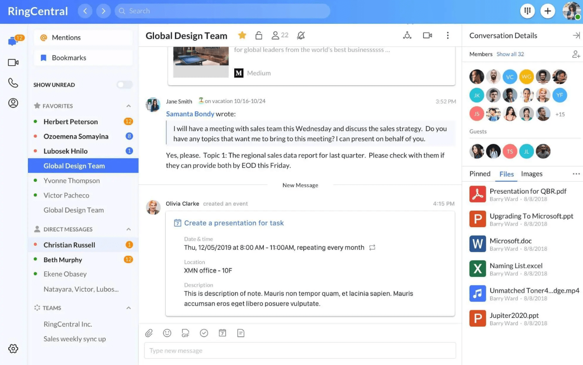The image size is (583, 365).
Task: Create a new task via checkmark icon
Action: (x=204, y=333)
